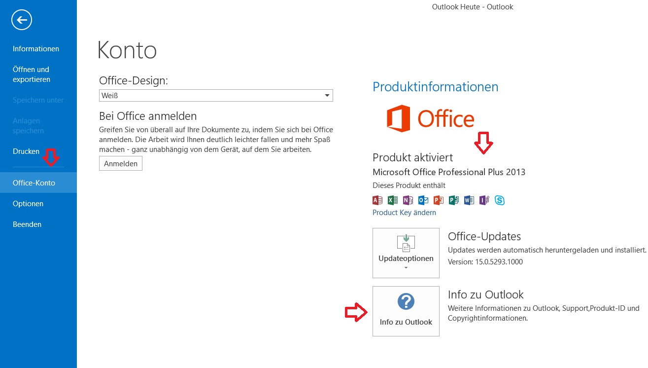The image size is (648, 368).
Task: Click the Dieses Produkt enthält label
Action: 409,185
